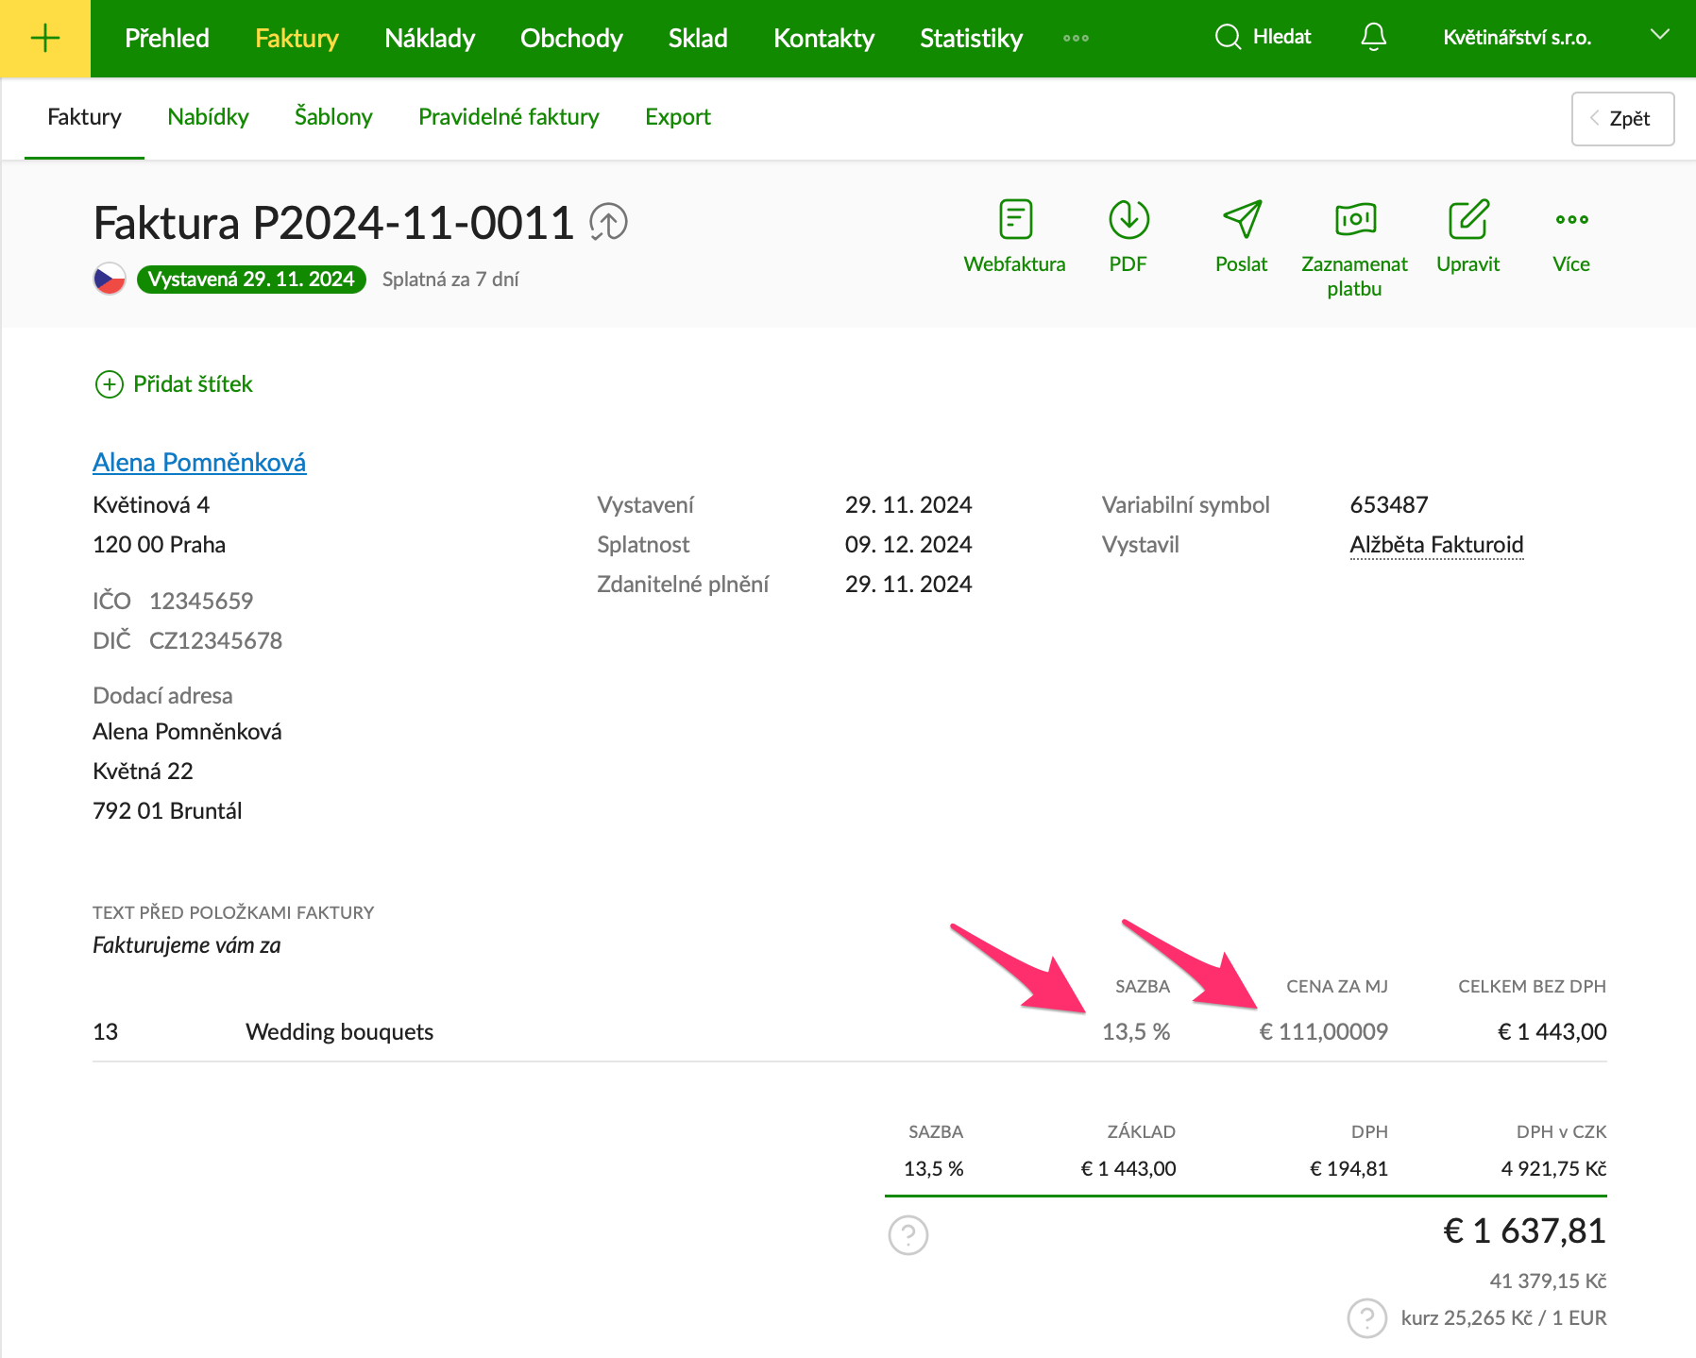
Task: Send invoice with Poslat paper-plane icon
Action: tap(1242, 220)
